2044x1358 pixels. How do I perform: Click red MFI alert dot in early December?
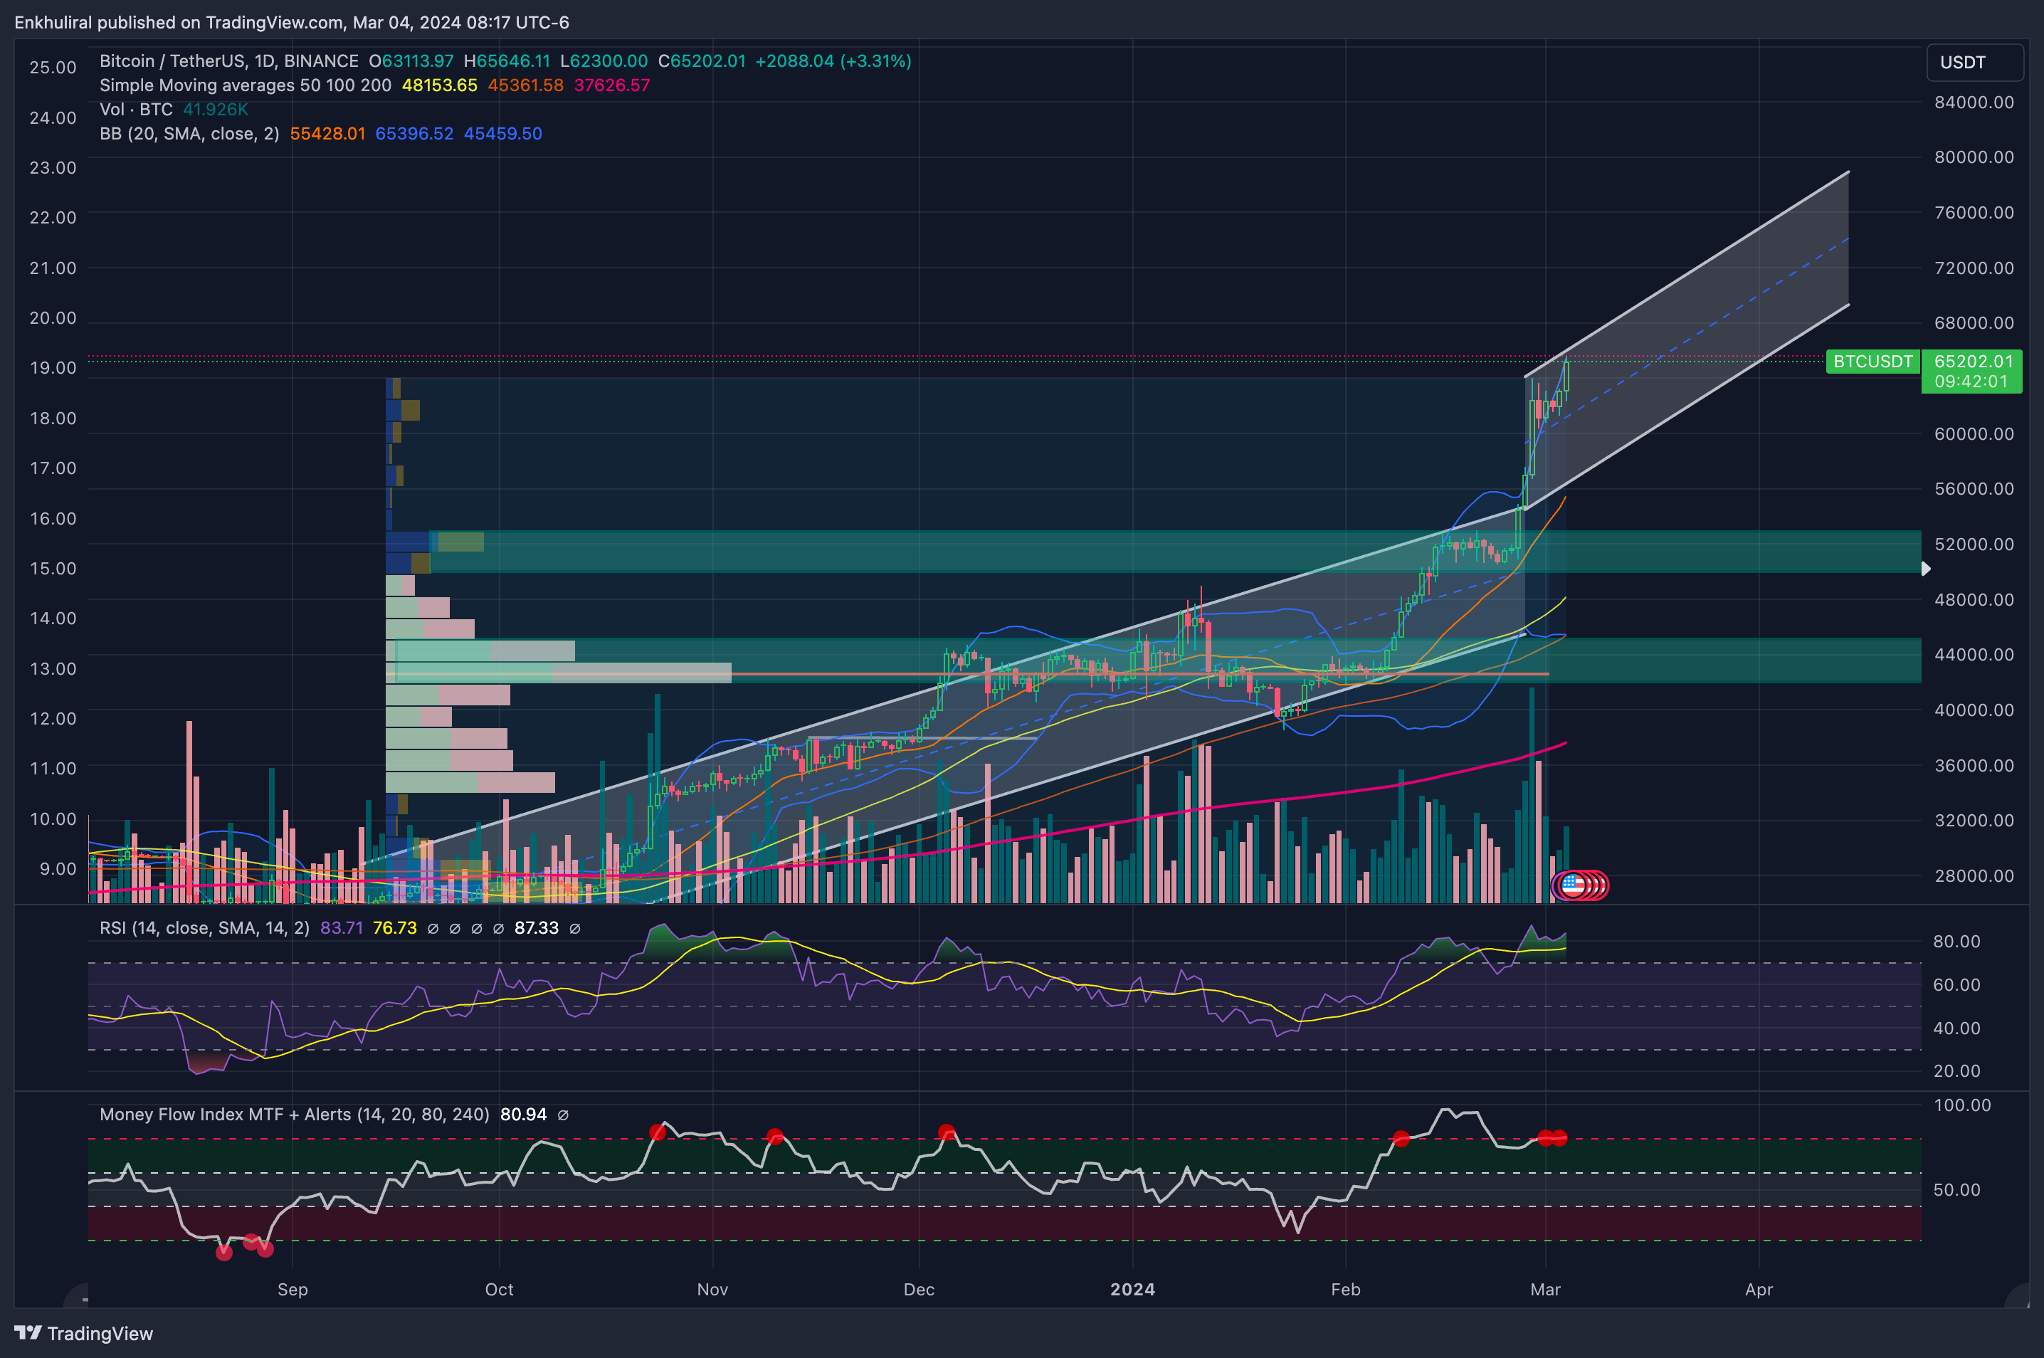[947, 1132]
